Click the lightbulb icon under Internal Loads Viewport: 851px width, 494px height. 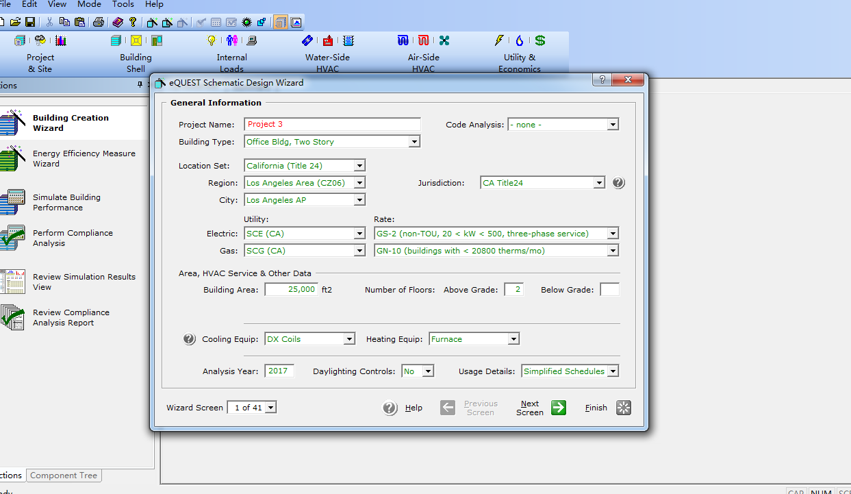[212, 40]
